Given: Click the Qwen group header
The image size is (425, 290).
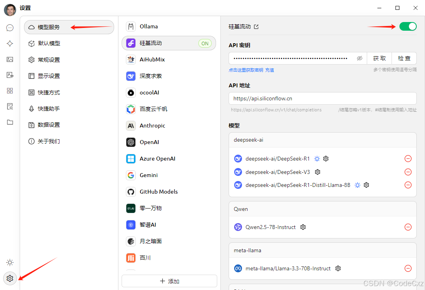Looking at the screenshot, I should 323,209.
